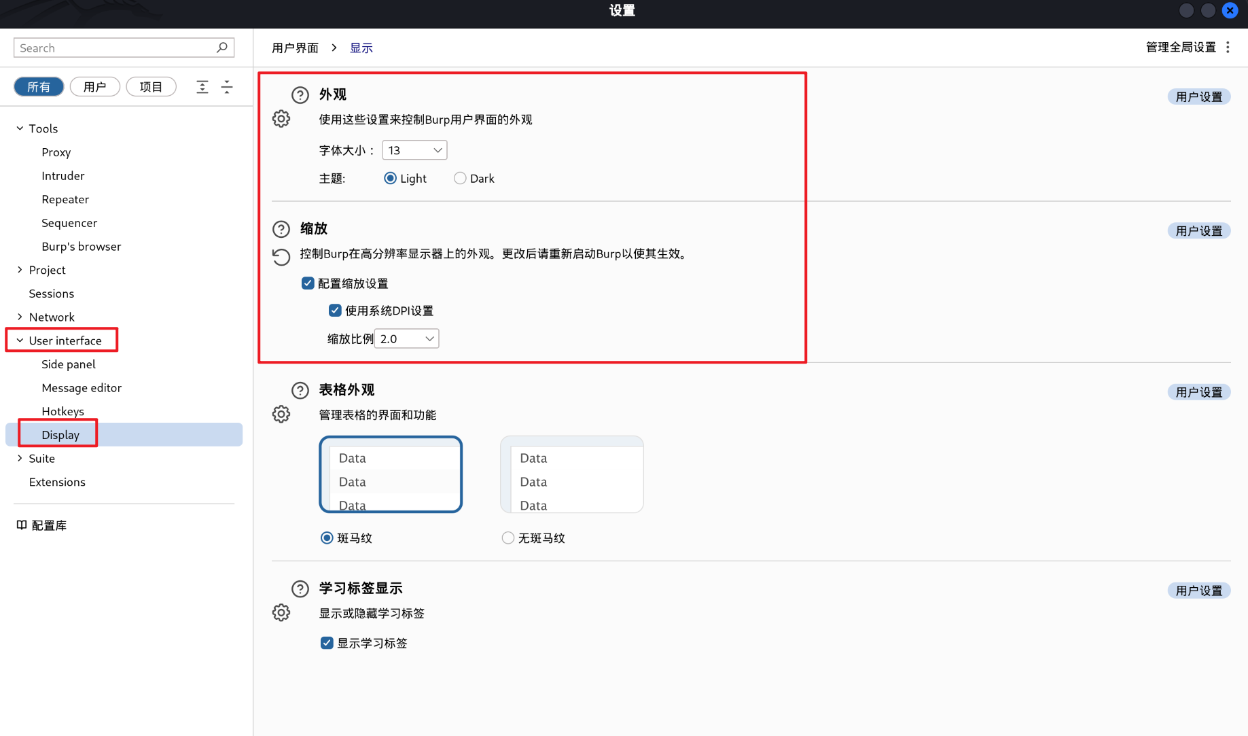Open Hotkeys settings in tree
This screenshot has width=1248, height=736.
pos(63,411)
